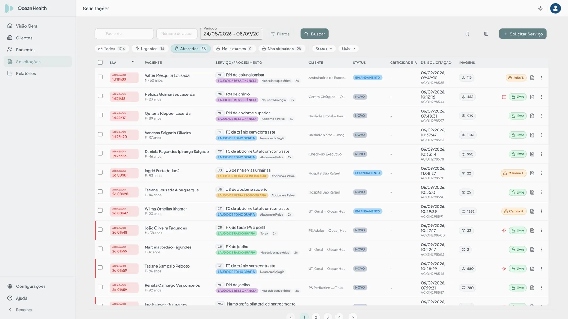Screen dimensions: 568x319
Task: Open report document icon for Tatiane Sampaio Peixoto
Action: 532,269
